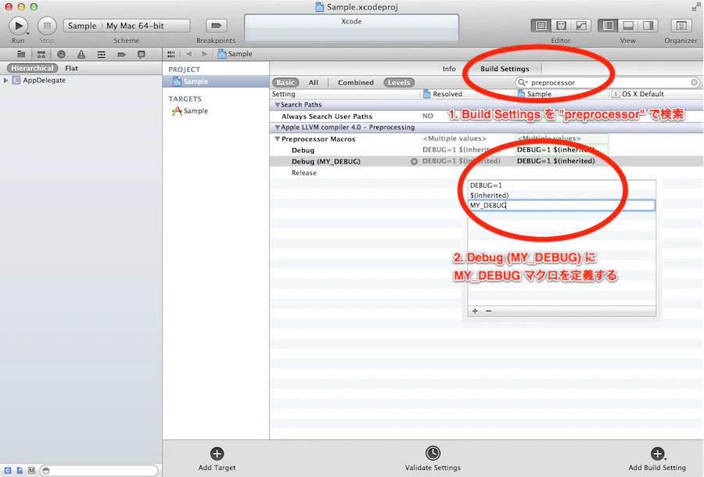
Task: Choose the My Mac 64-bit destination
Action: pyautogui.click(x=135, y=26)
